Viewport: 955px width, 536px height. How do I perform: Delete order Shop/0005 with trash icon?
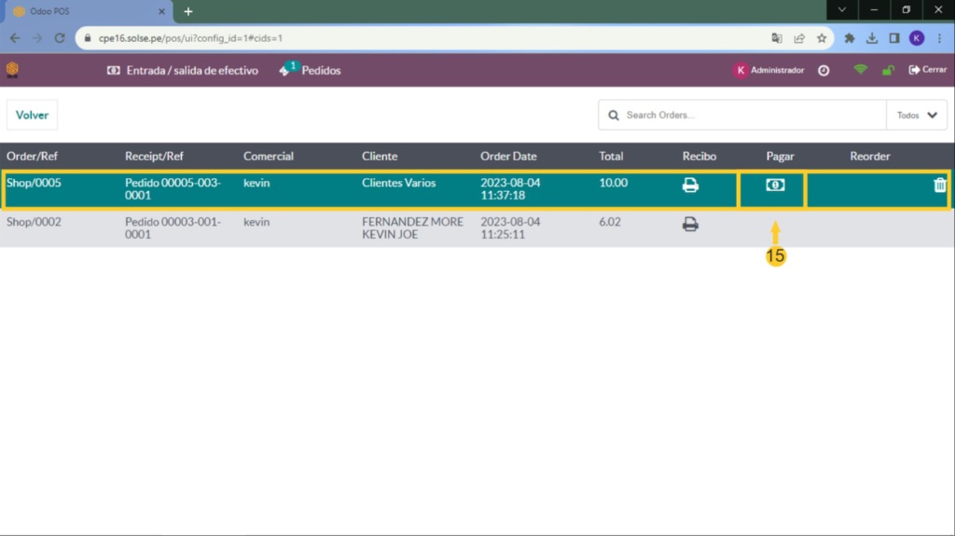point(939,185)
